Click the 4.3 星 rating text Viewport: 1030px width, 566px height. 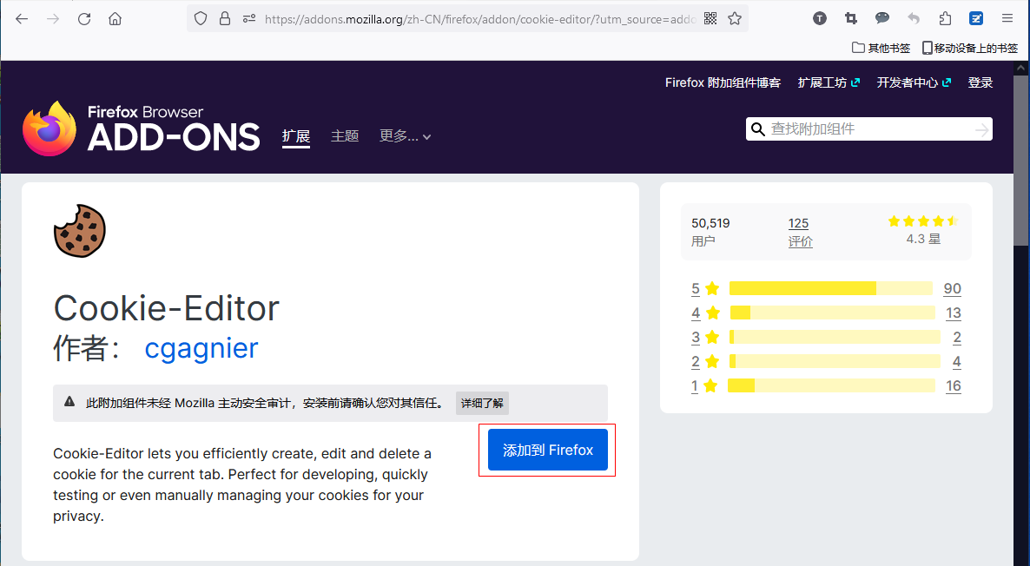coord(923,239)
